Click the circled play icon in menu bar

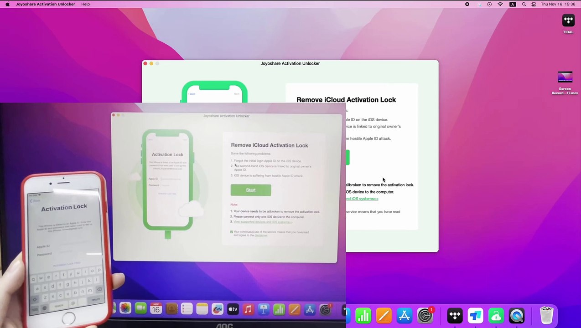489,4
